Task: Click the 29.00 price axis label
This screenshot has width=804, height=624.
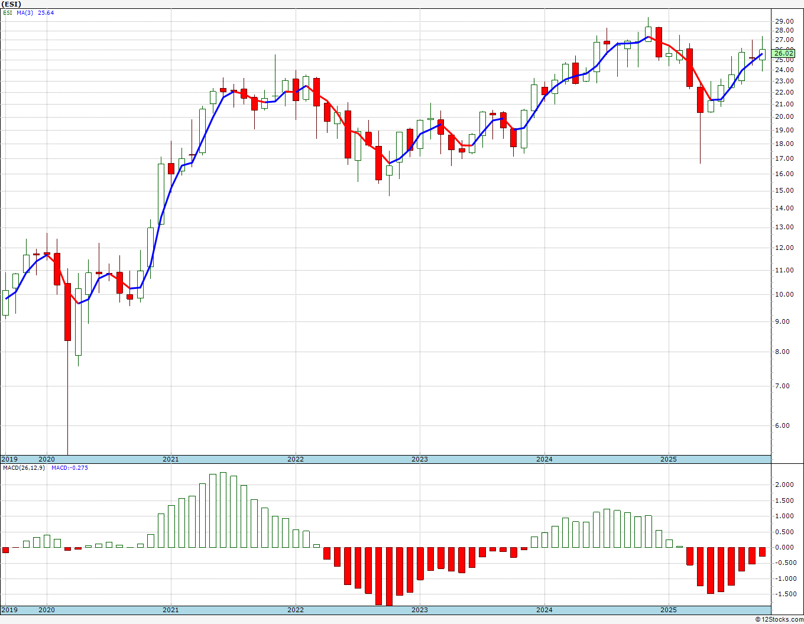Action: [x=784, y=21]
